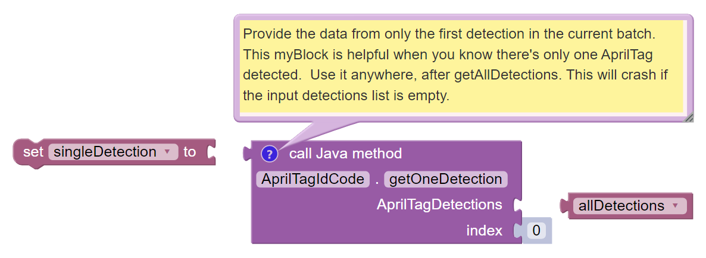Edit the index number field showing 0

(536, 231)
